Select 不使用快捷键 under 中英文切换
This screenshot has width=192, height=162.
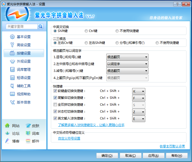[127, 31]
